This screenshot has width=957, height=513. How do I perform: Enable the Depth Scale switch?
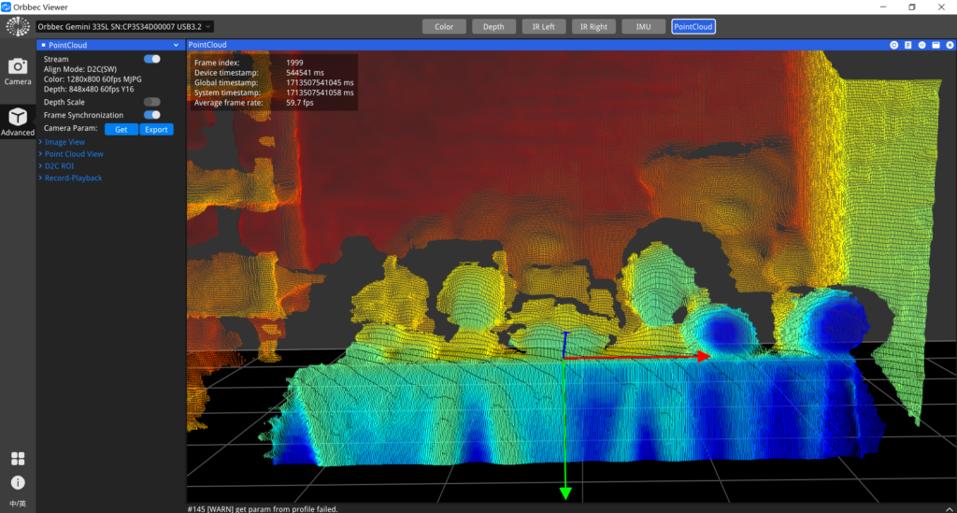coord(151,102)
